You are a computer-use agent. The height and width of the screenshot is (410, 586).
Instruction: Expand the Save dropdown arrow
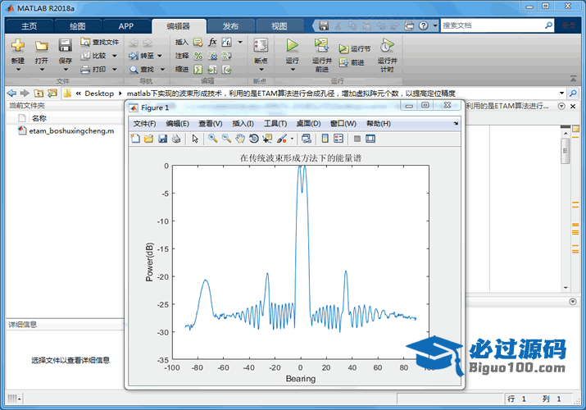[x=66, y=70]
